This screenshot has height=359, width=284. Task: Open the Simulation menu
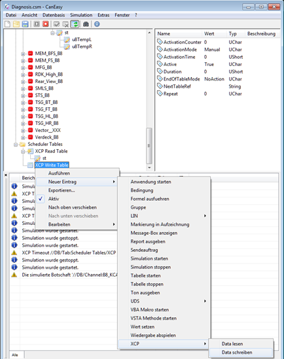pyautogui.click(x=81, y=15)
